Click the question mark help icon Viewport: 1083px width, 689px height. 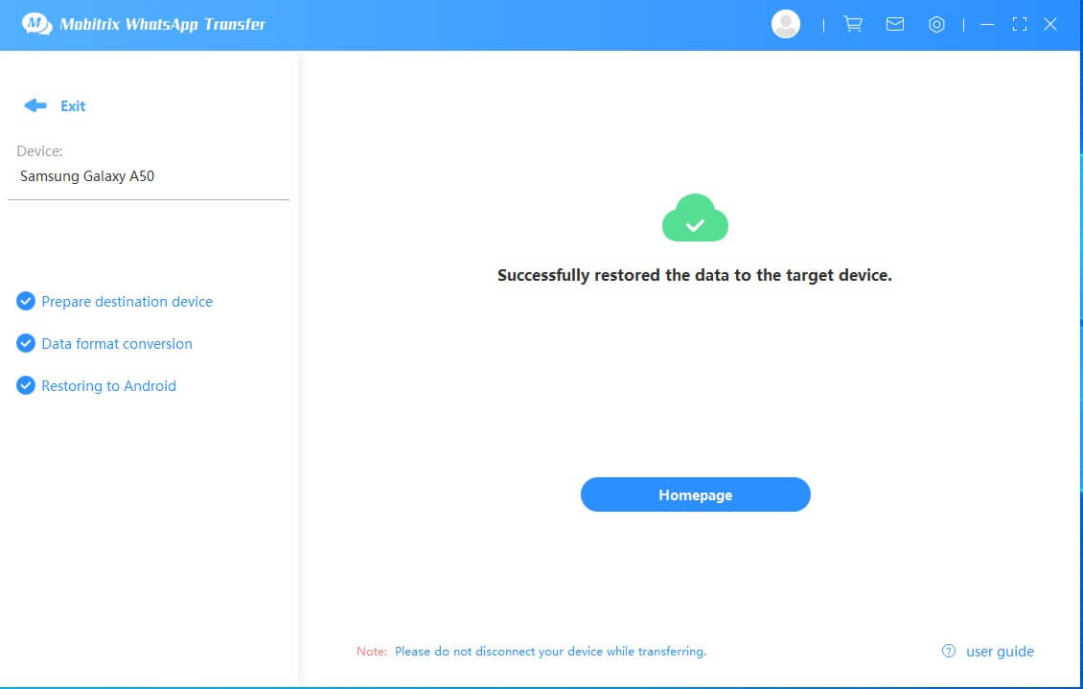[x=948, y=651]
